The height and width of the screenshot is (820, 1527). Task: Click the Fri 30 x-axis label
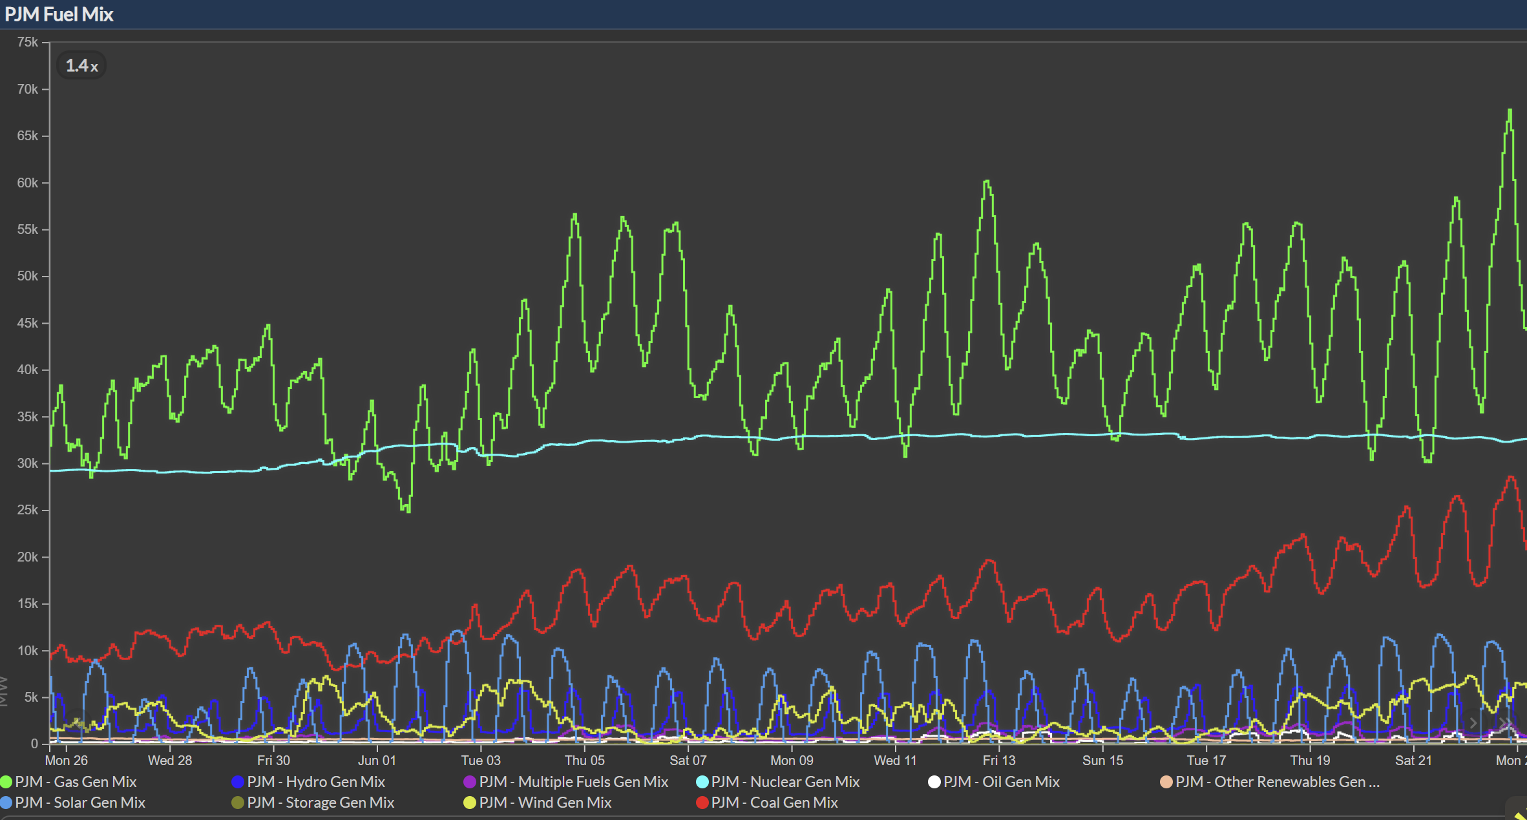(x=273, y=761)
